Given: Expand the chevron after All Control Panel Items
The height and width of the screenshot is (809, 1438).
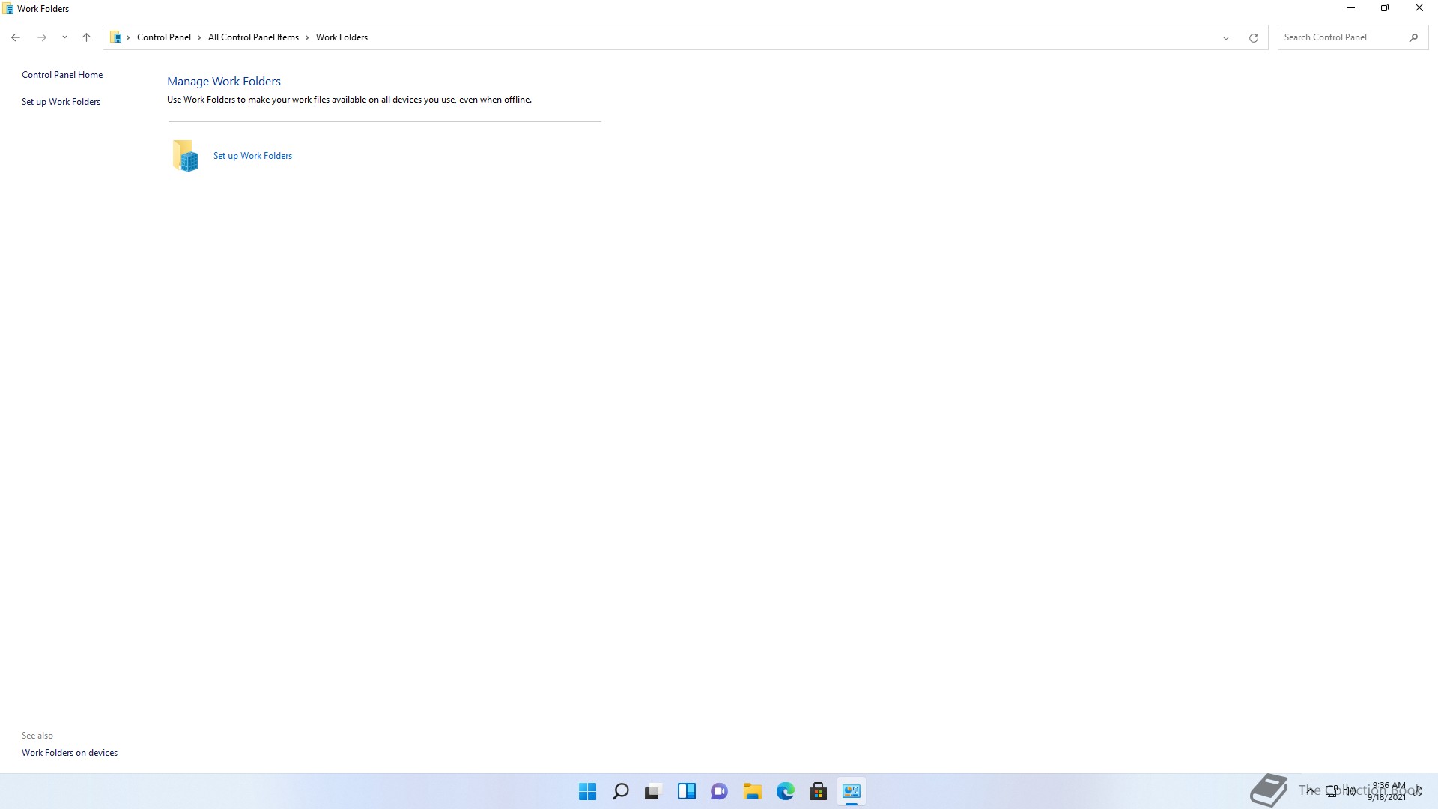Looking at the screenshot, I should point(307,37).
